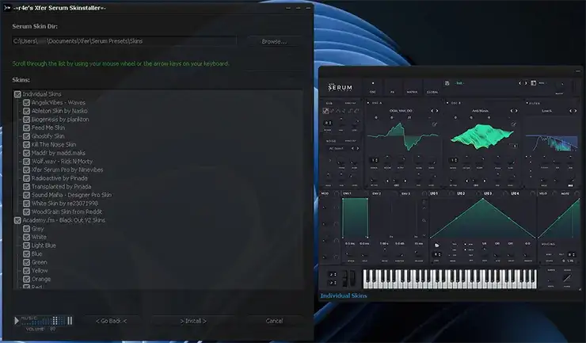Screen dimensions: 586x343
Task: Uncheck AngelicVibes - Waves skin
Action: click(x=26, y=102)
